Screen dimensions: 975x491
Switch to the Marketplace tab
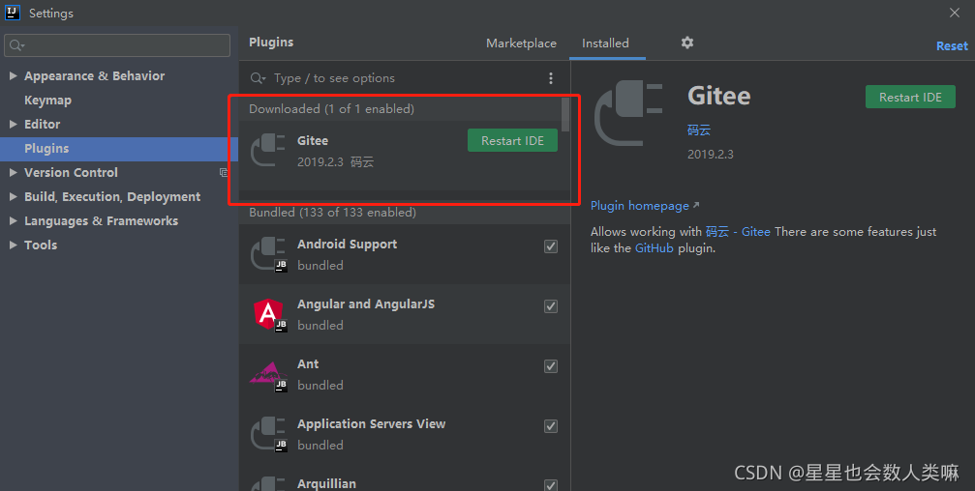521,43
